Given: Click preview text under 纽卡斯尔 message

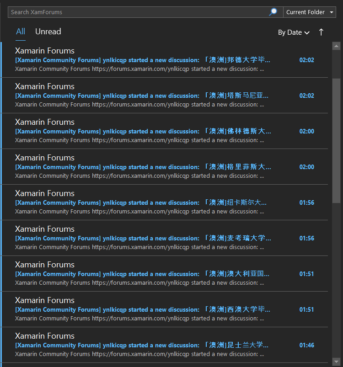Looking at the screenshot, I should click(x=139, y=211).
